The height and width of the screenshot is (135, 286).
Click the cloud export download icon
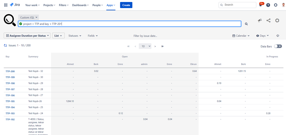[278, 36]
